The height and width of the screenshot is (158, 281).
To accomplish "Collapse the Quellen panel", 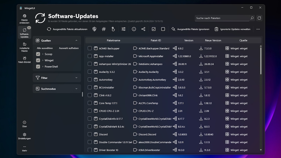I will pos(76,41).
